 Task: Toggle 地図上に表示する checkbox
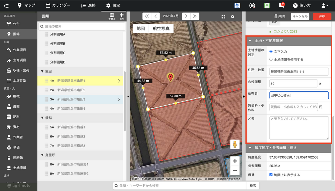[x=271, y=175]
